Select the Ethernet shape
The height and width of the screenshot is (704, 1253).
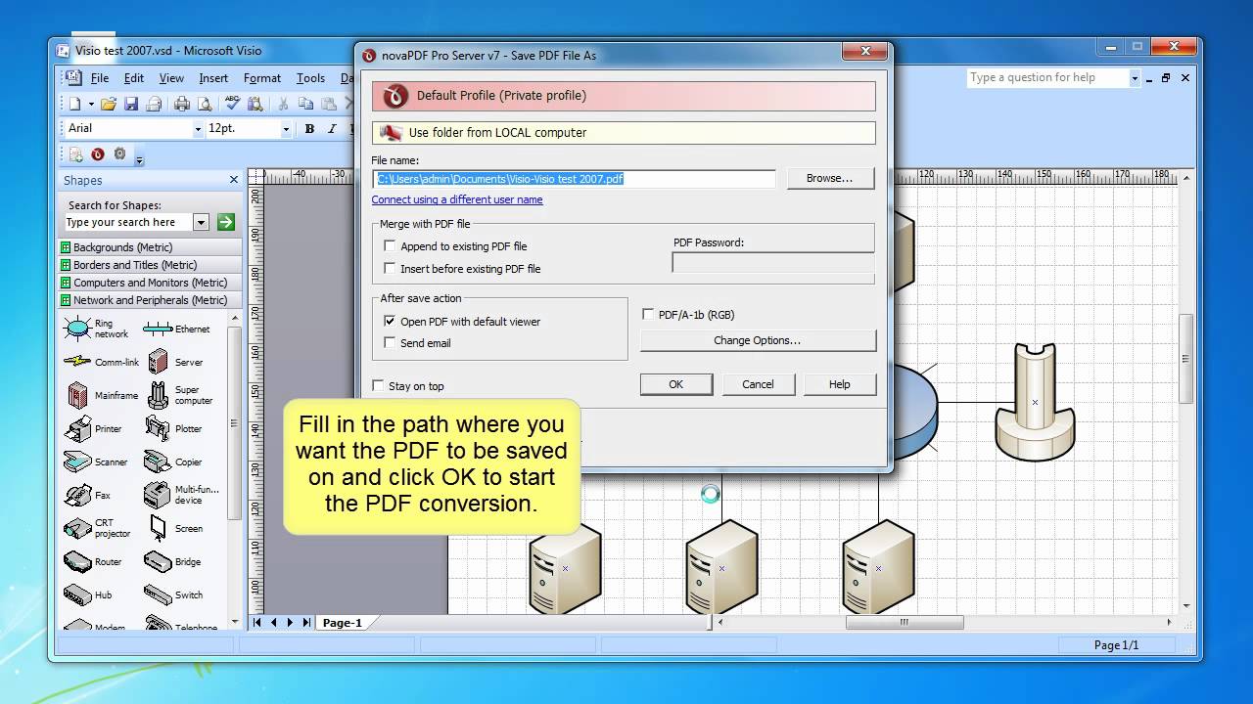click(x=177, y=329)
